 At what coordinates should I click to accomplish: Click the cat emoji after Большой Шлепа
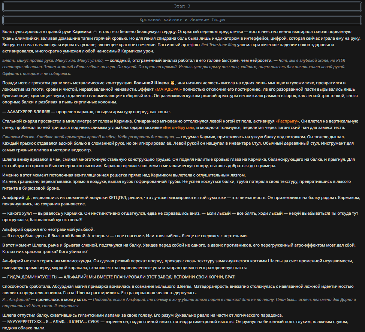click(x=172, y=83)
